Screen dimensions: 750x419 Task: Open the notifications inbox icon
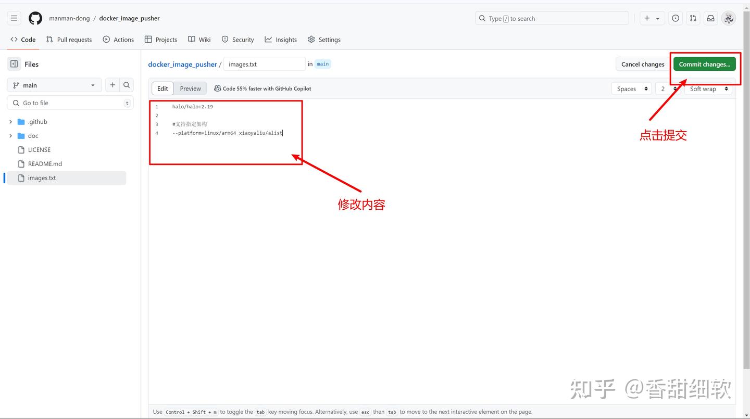coord(710,18)
